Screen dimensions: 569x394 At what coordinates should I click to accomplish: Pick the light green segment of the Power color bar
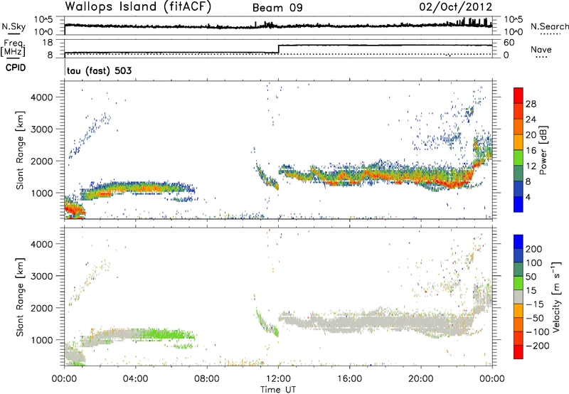coord(519,158)
